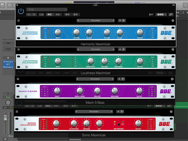
Task: Open Sonic Maximizer hamburger menu
Action: tap(17, 112)
